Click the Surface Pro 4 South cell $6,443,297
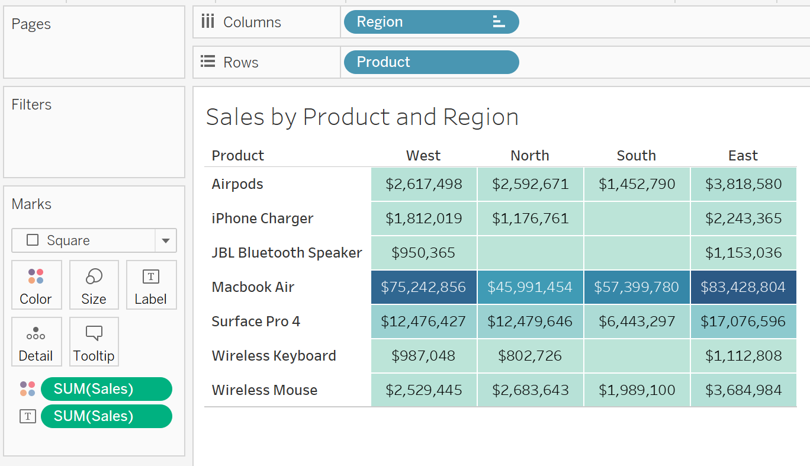Screen dimensions: 810x466 [x=637, y=322]
